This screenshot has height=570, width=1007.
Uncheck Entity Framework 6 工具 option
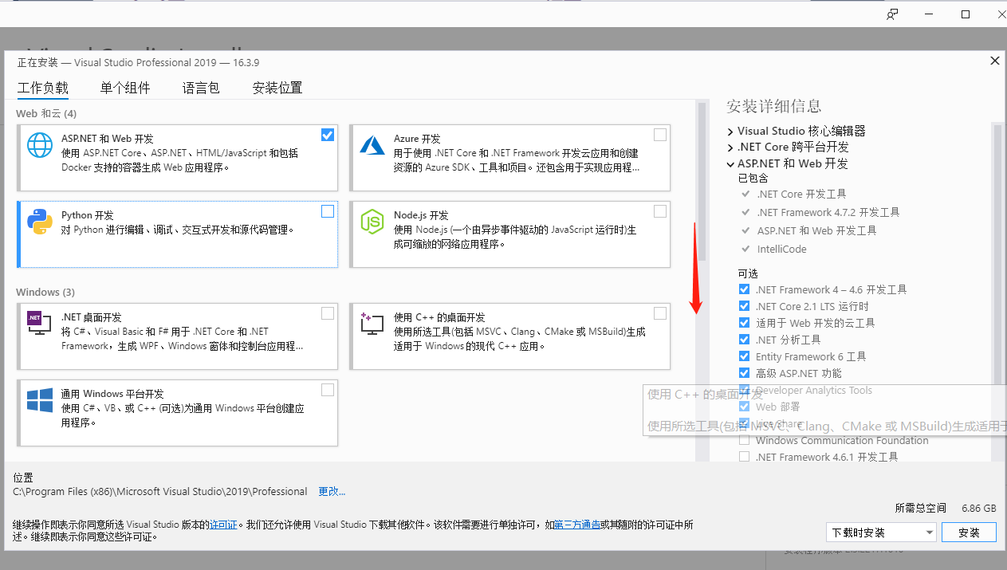click(744, 356)
